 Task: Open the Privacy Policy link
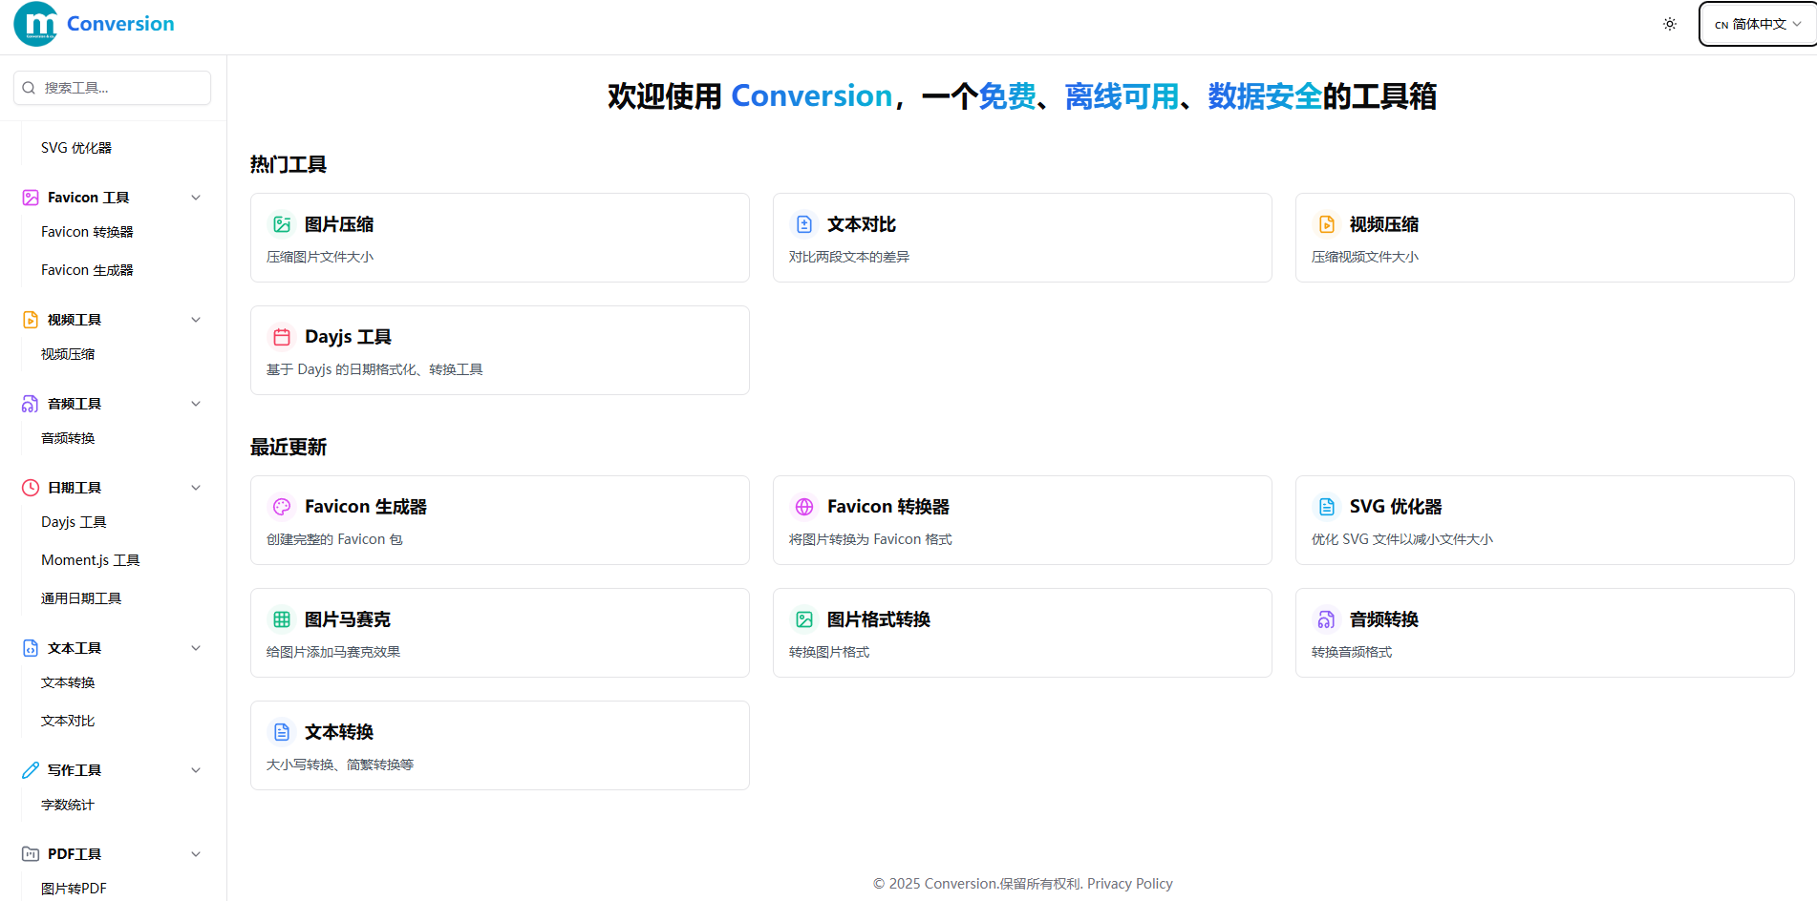[x=1129, y=884]
